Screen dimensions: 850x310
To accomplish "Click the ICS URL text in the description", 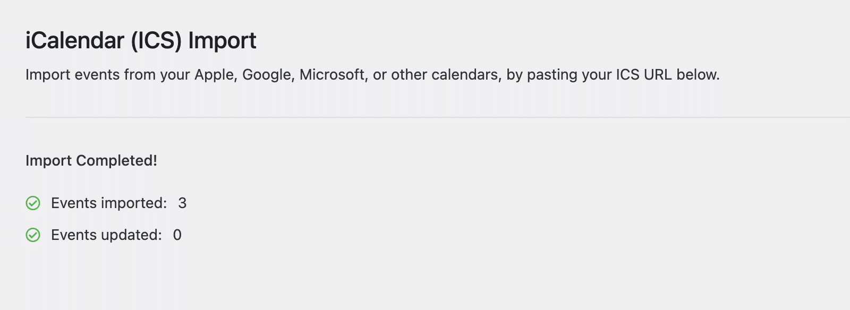I will click(643, 74).
